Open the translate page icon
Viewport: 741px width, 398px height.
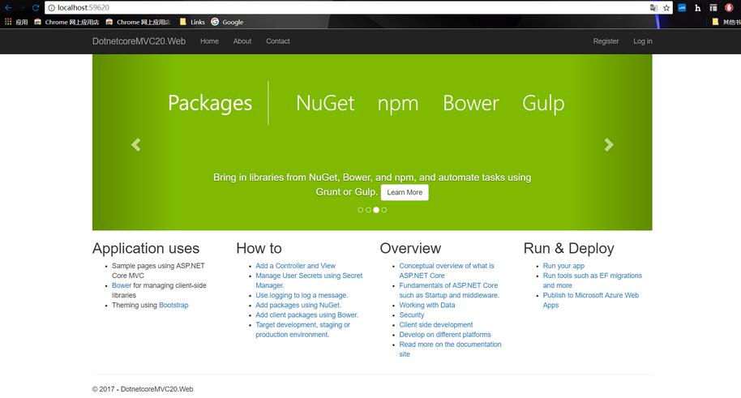pyautogui.click(x=653, y=7)
